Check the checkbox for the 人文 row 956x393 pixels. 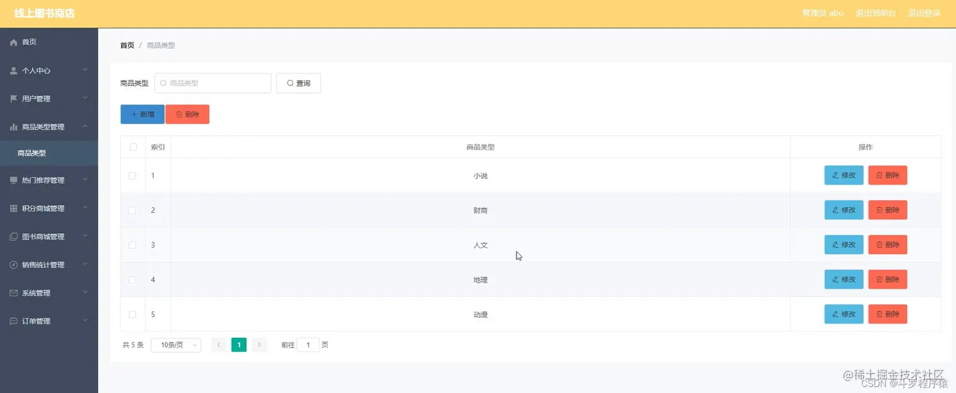[133, 245]
